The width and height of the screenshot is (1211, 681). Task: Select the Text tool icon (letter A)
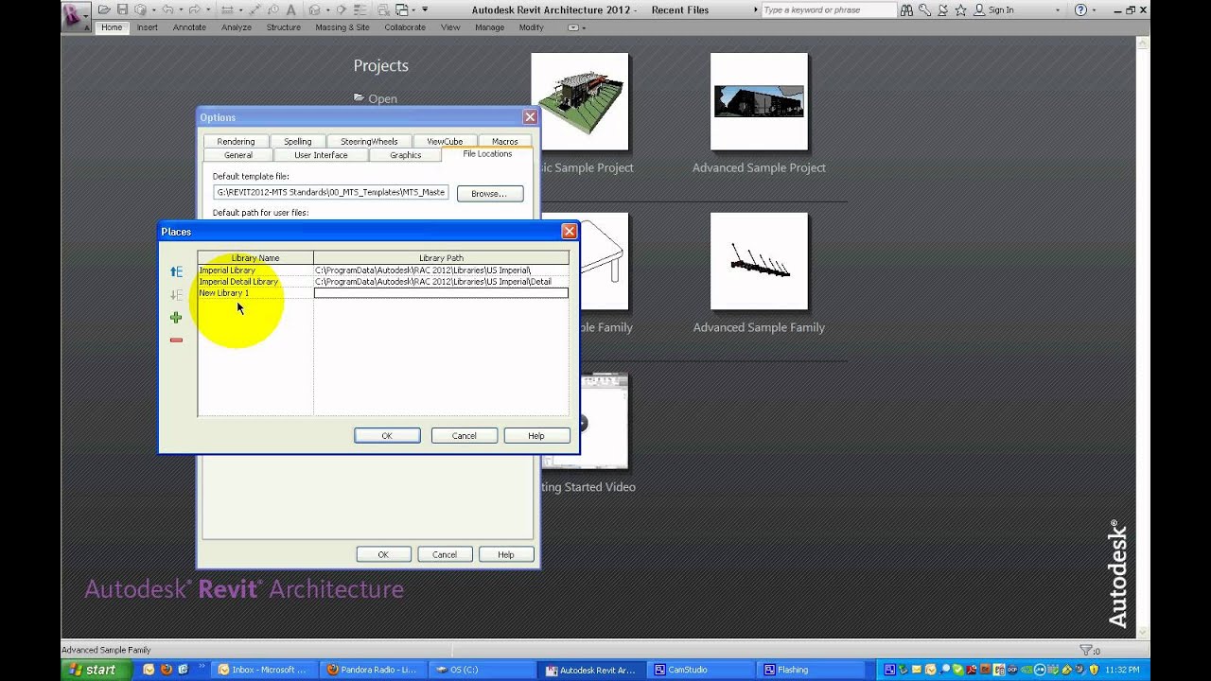(291, 9)
